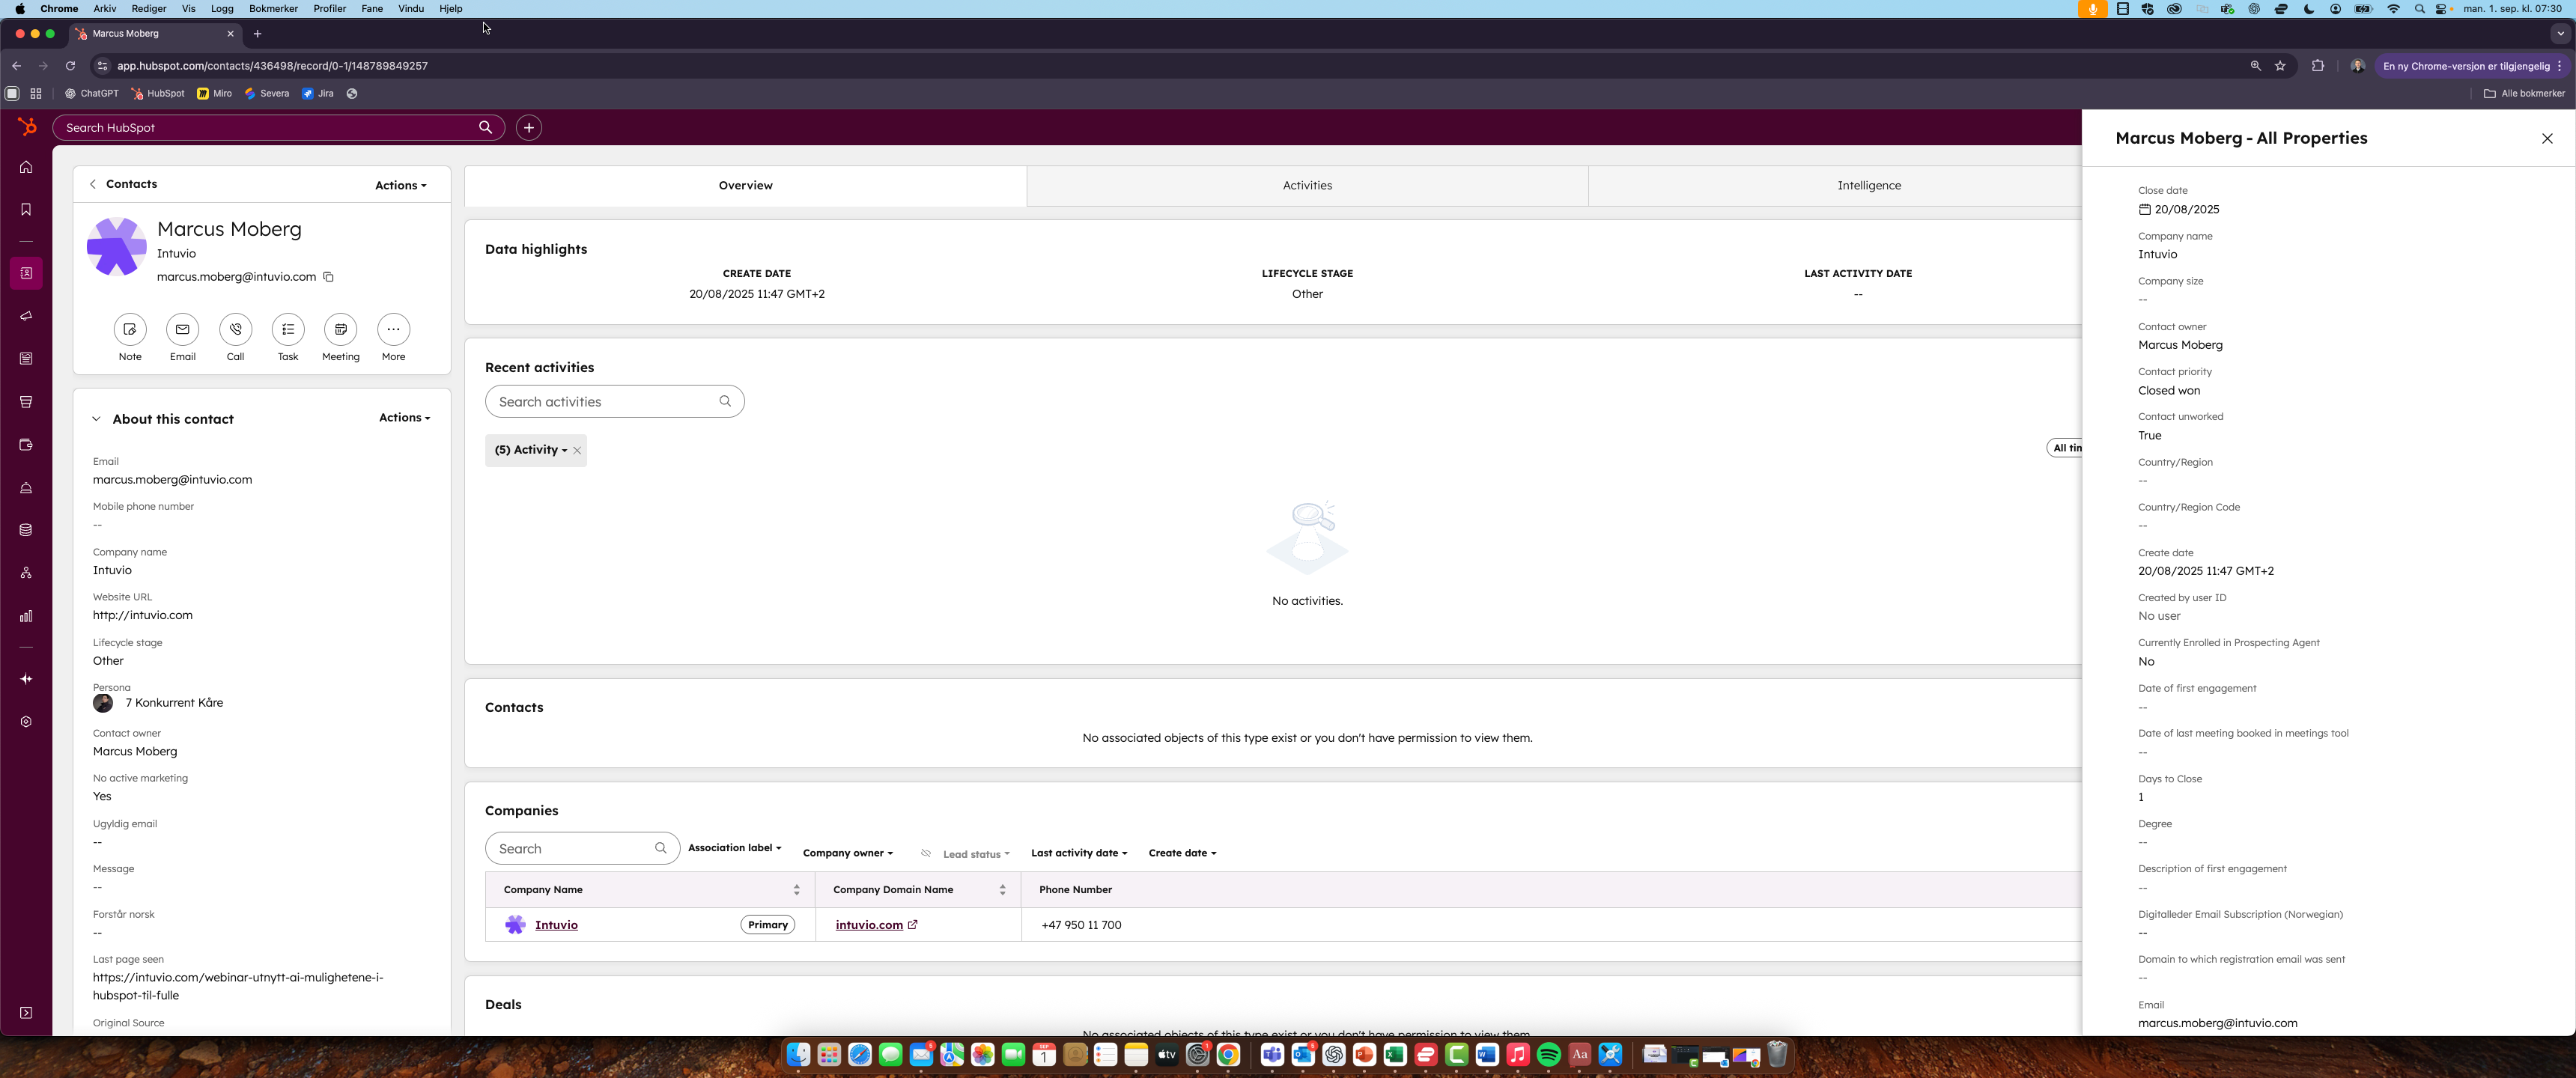Click the Close date value 20/08/2025
This screenshot has width=2576, height=1078.
(2187, 210)
